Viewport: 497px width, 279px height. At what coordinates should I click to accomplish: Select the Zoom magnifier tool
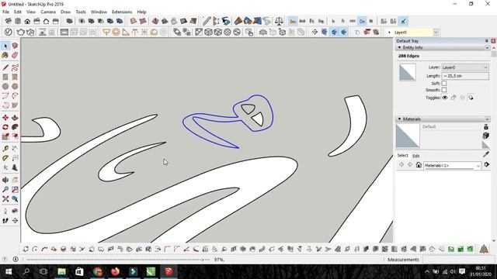pos(5,189)
